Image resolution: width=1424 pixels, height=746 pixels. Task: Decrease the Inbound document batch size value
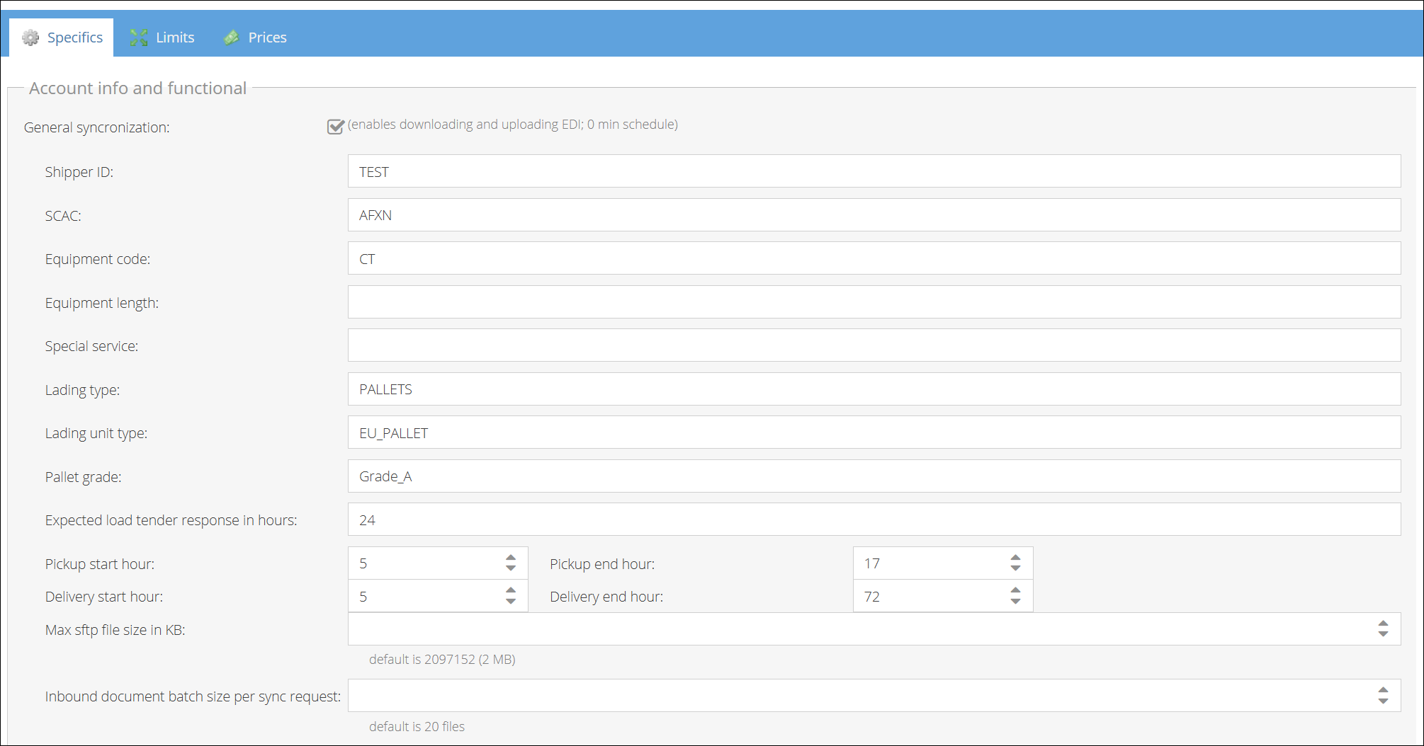[1383, 701]
